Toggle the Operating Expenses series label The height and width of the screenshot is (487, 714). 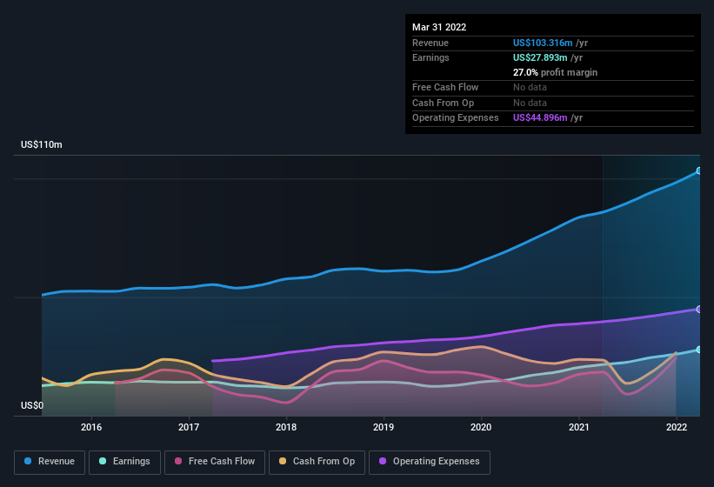[x=436, y=461]
